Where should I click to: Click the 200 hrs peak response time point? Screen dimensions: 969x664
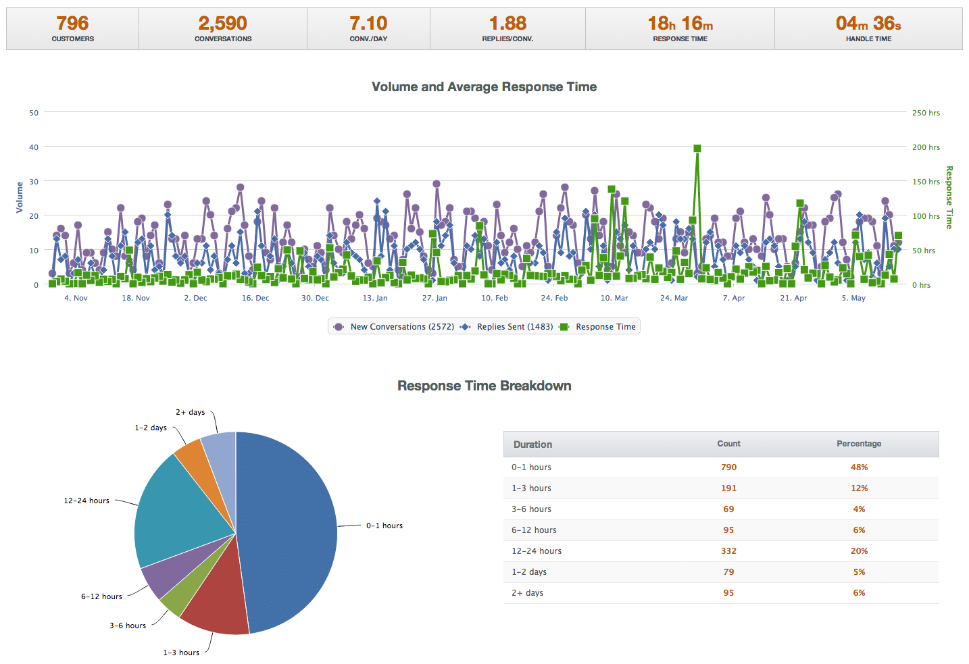(697, 149)
